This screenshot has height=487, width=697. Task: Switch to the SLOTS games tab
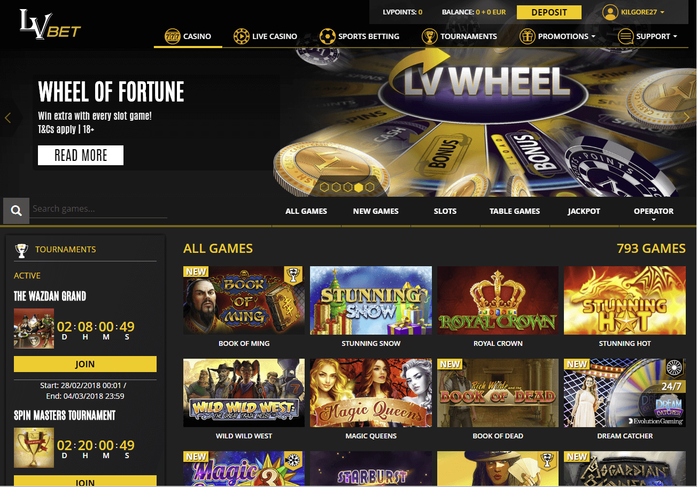point(445,211)
